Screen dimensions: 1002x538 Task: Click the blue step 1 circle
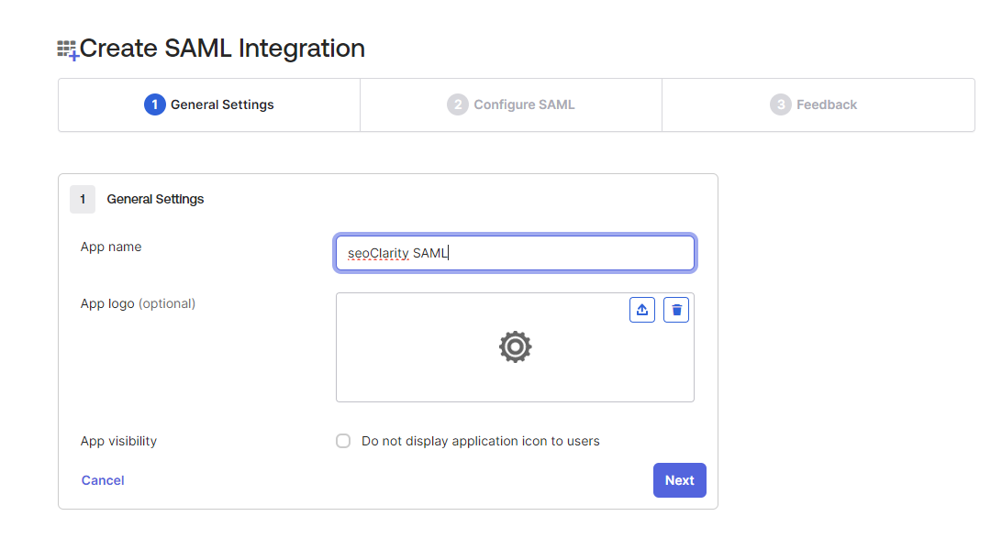point(154,104)
